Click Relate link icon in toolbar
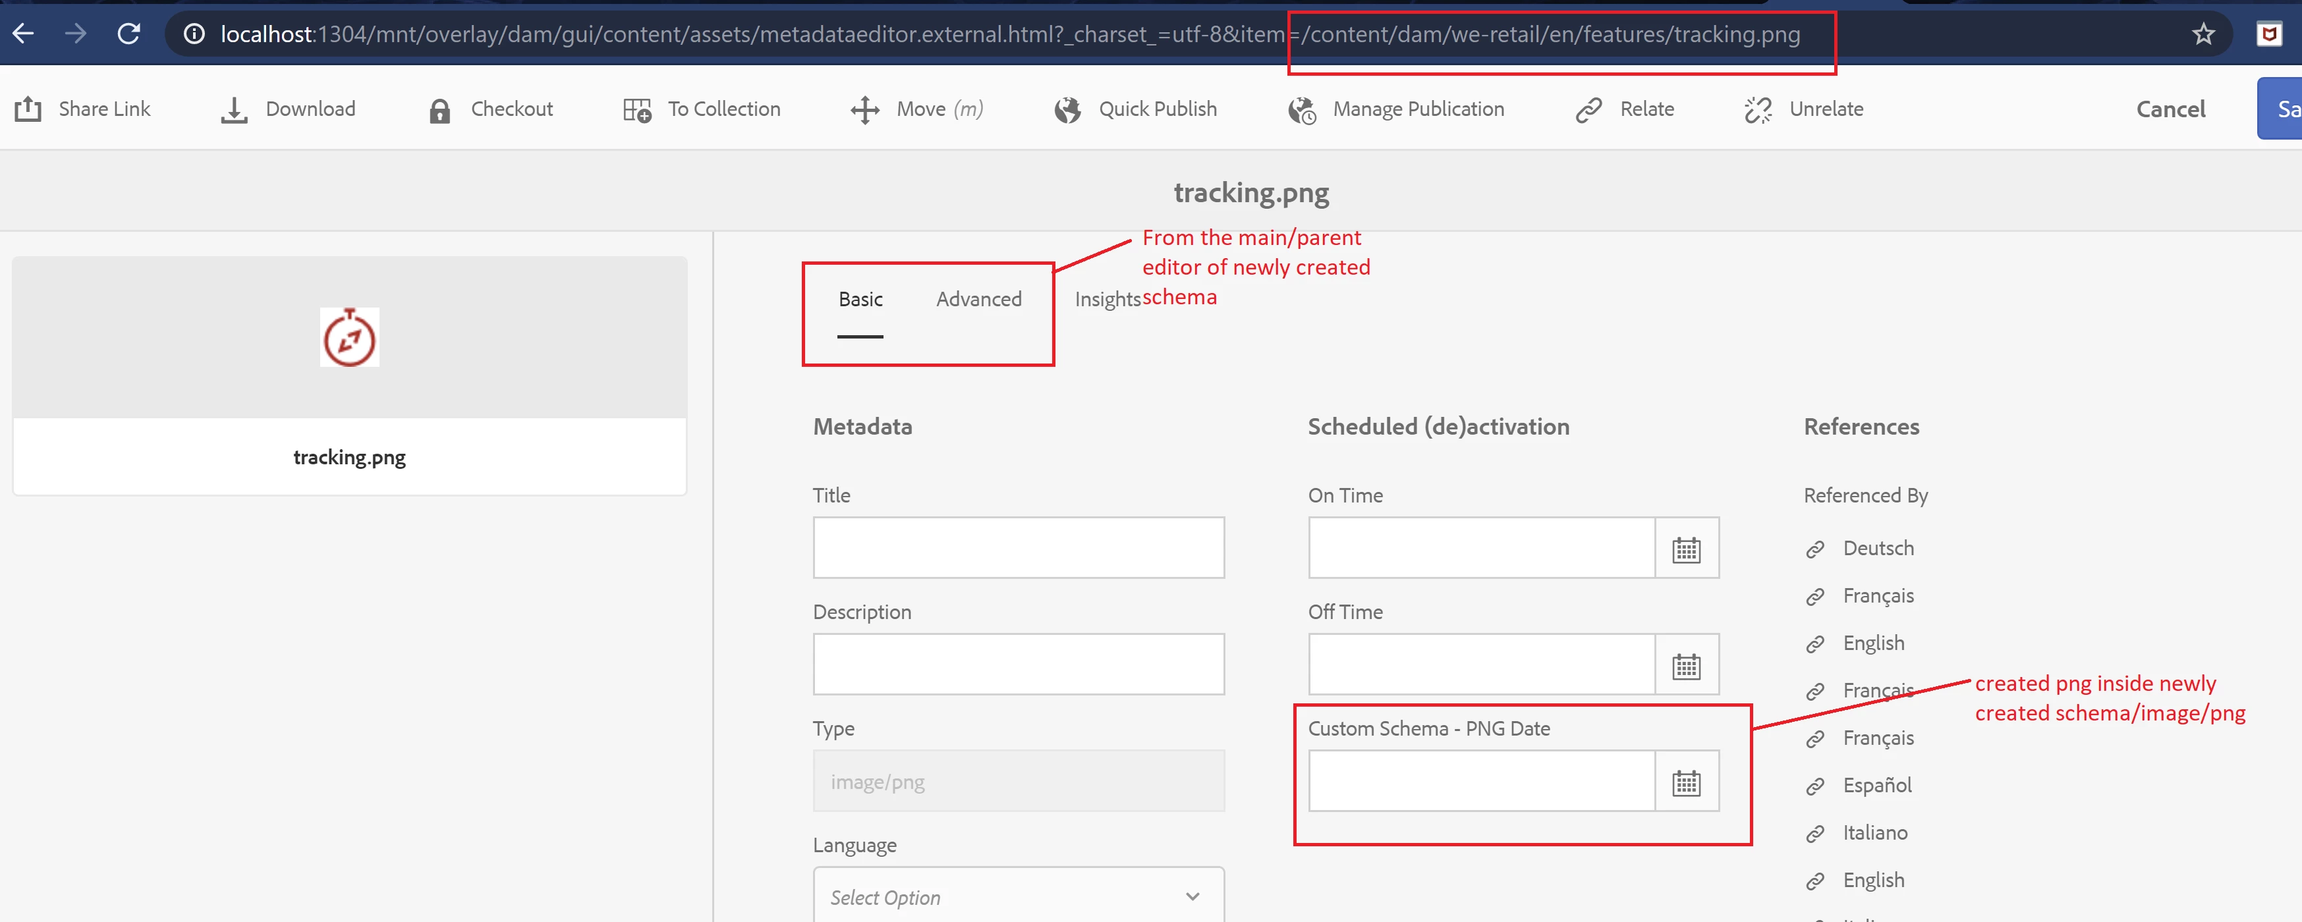The height and width of the screenshot is (922, 2302). pos(1588,110)
